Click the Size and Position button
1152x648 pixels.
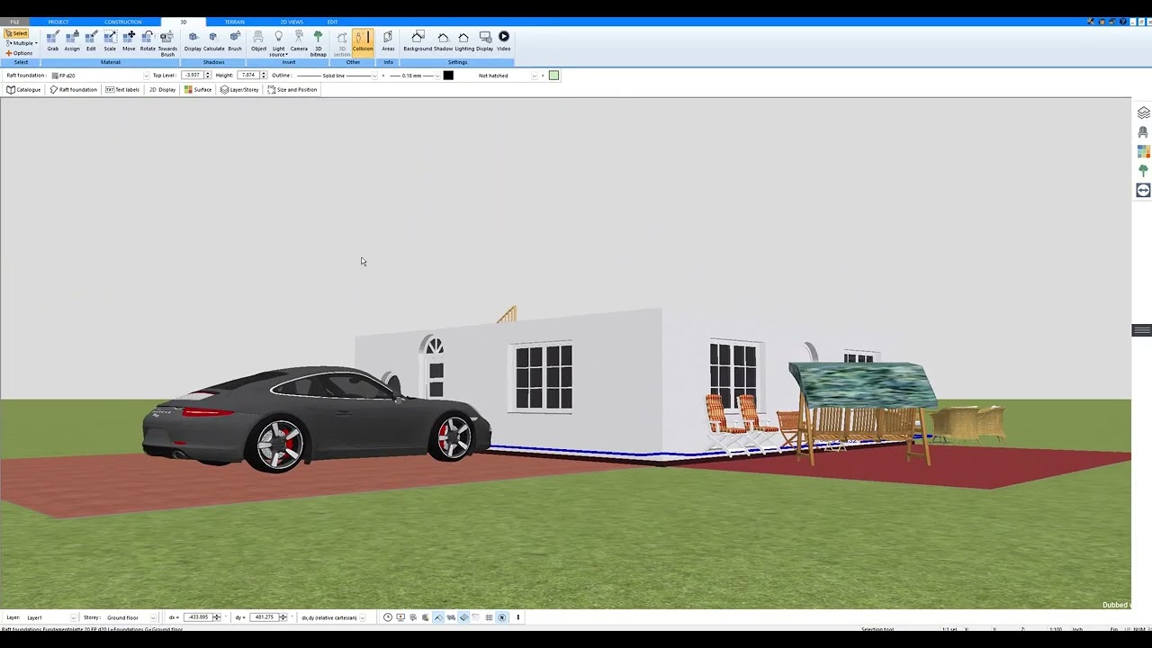tap(292, 90)
